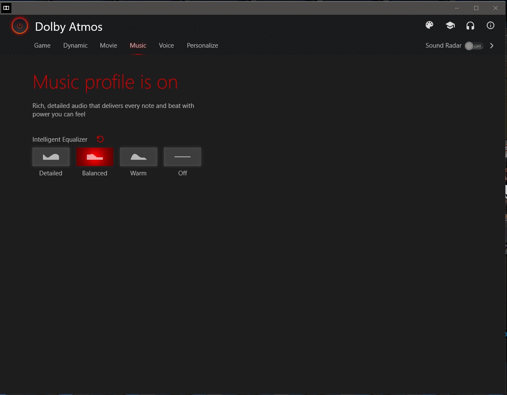
Task: Click the Sound Radar label
Action: tap(443, 46)
